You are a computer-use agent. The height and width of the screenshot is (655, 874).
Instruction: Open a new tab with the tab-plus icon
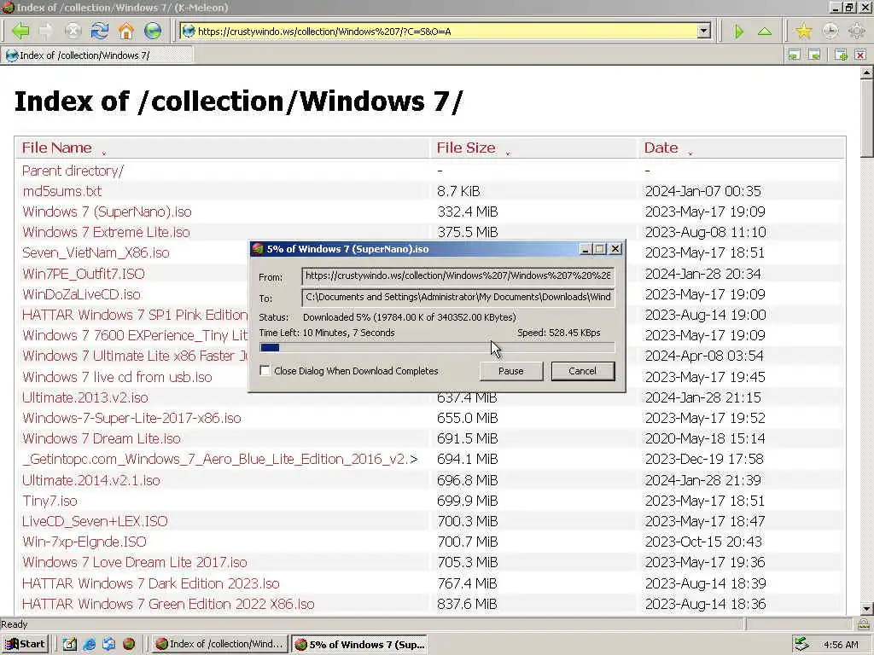(841, 55)
